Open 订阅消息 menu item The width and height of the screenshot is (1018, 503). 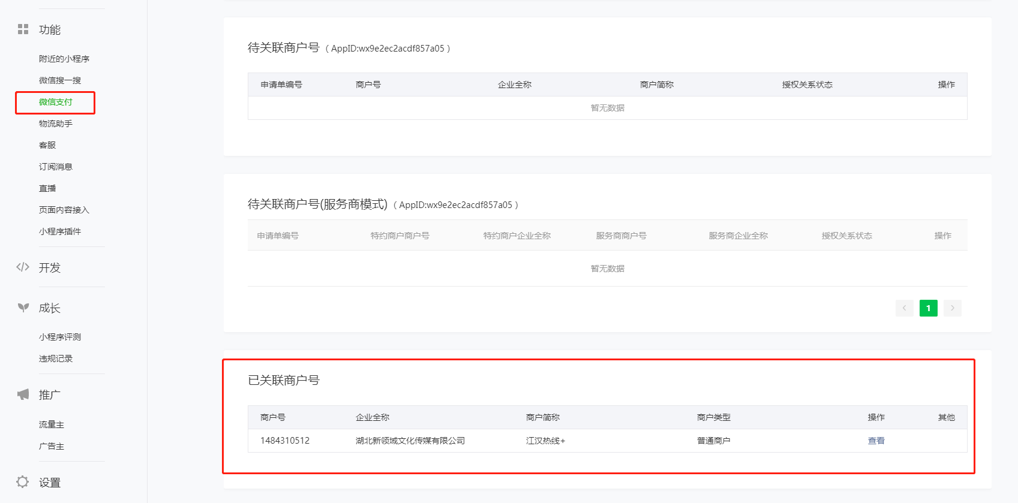point(56,167)
